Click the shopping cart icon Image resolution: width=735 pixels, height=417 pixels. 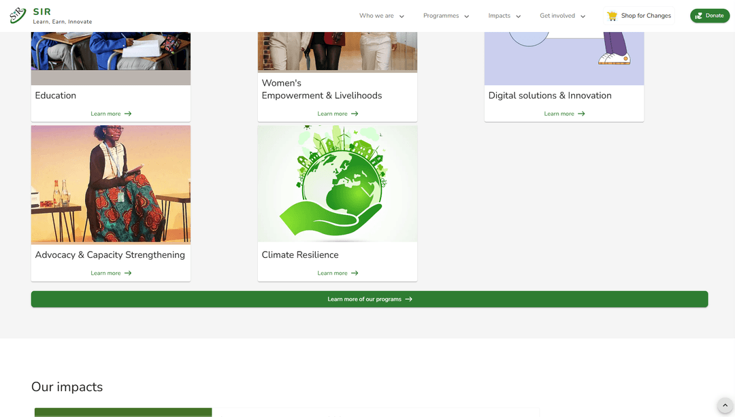pyautogui.click(x=612, y=16)
